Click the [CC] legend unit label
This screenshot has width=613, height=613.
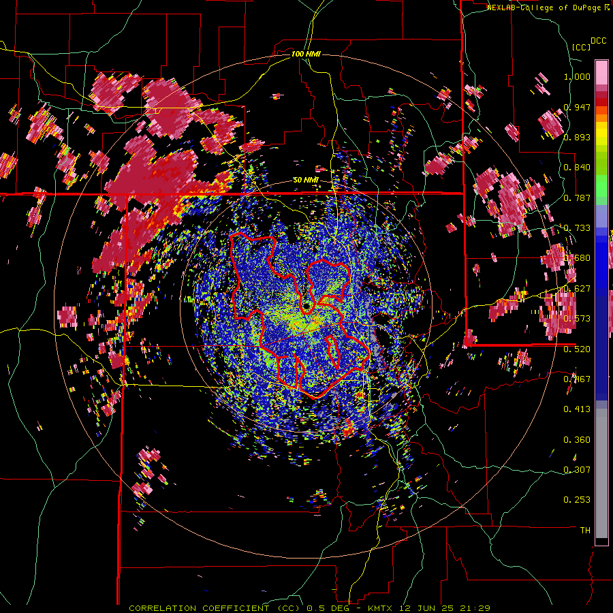581,47
